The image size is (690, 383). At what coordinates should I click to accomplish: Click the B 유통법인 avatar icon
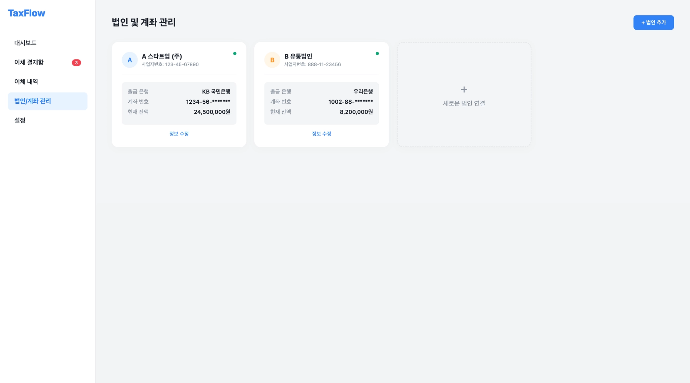pyautogui.click(x=272, y=60)
